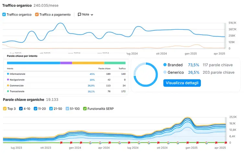Click the blue dot beside Informazionale

(8, 74)
